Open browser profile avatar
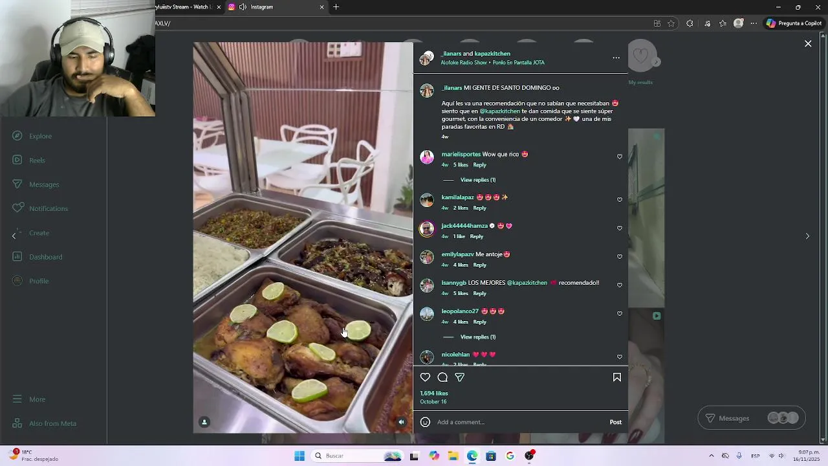 (x=738, y=23)
